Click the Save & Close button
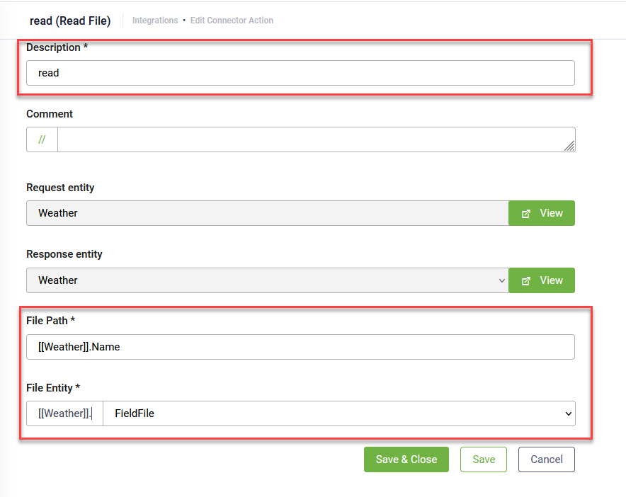Viewport: 626px width, 497px height. (406, 459)
